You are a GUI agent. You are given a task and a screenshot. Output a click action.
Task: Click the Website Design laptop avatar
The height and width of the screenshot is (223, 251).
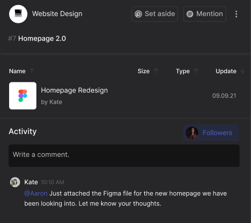pyautogui.click(x=18, y=14)
